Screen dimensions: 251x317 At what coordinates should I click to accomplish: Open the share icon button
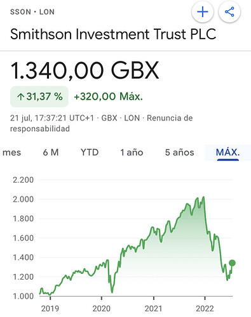pos(229,12)
